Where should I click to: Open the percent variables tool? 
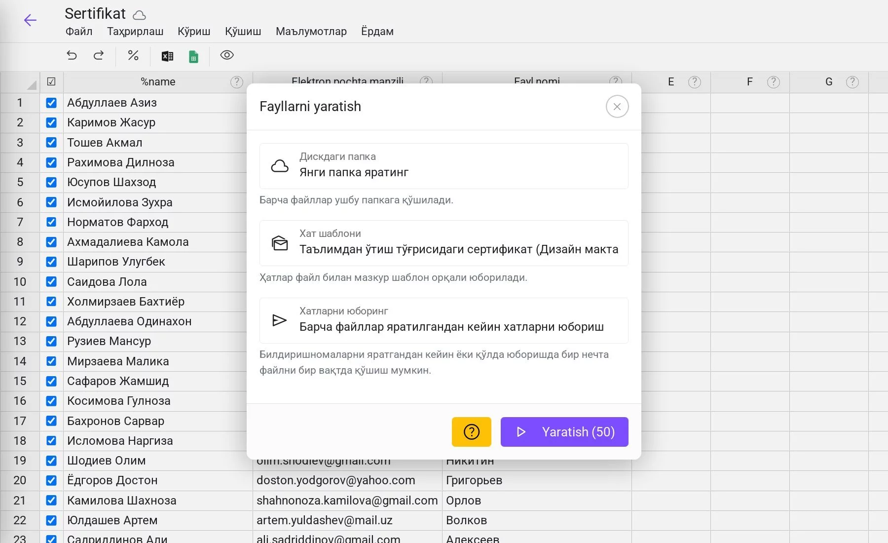(133, 55)
